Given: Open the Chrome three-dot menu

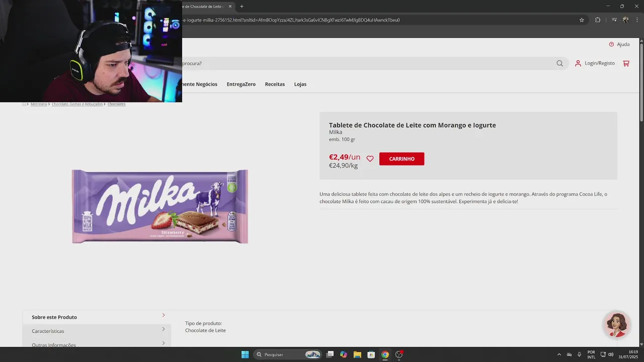Looking at the screenshot, I should [x=637, y=20].
